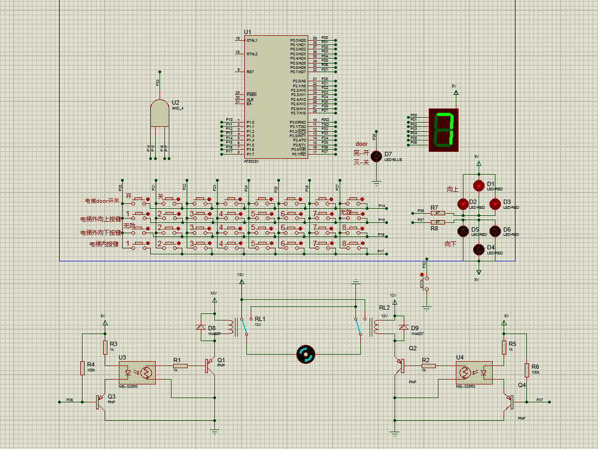This screenshot has height=449, width=598.
Task: Click the 灭--关 annotation text
Action: pos(361,162)
